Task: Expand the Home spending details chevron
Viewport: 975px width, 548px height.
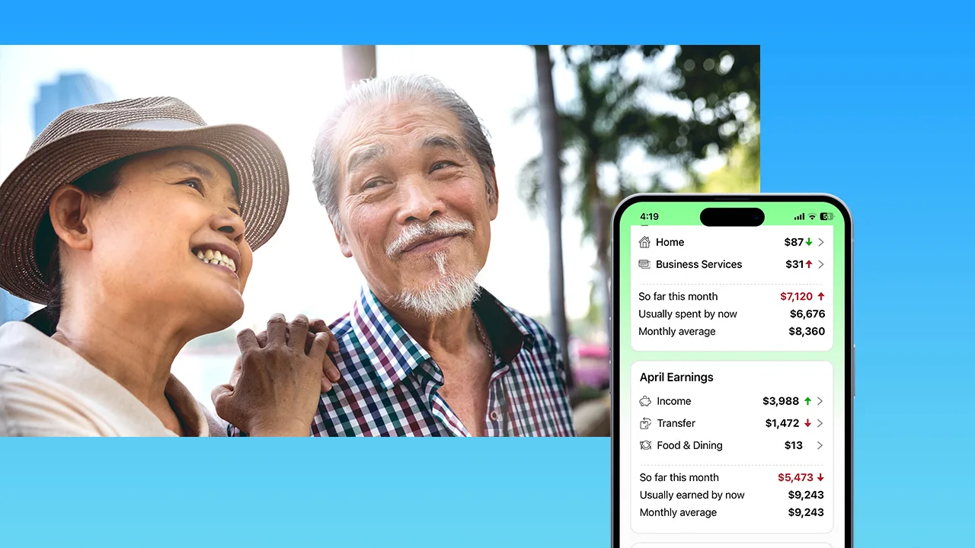Action: click(x=820, y=242)
